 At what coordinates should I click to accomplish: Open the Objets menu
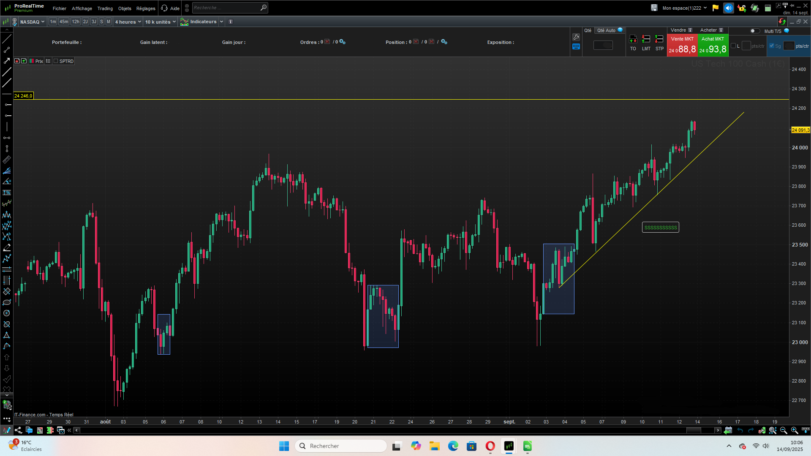(125, 8)
